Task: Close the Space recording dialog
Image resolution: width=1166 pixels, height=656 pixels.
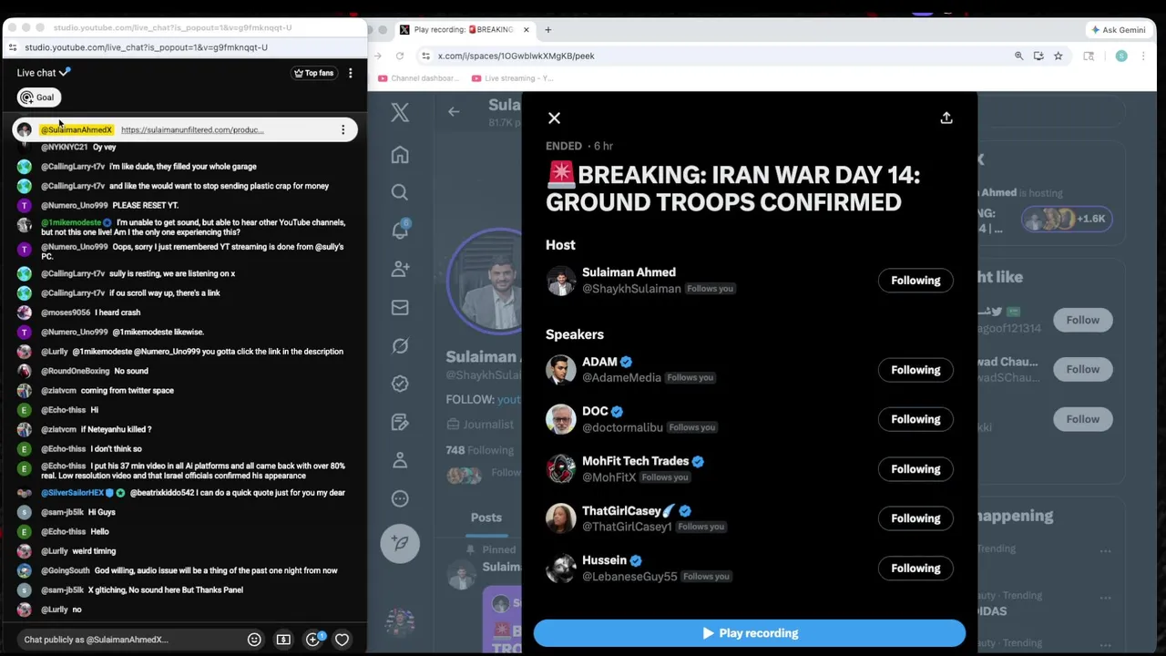Action: (x=554, y=118)
